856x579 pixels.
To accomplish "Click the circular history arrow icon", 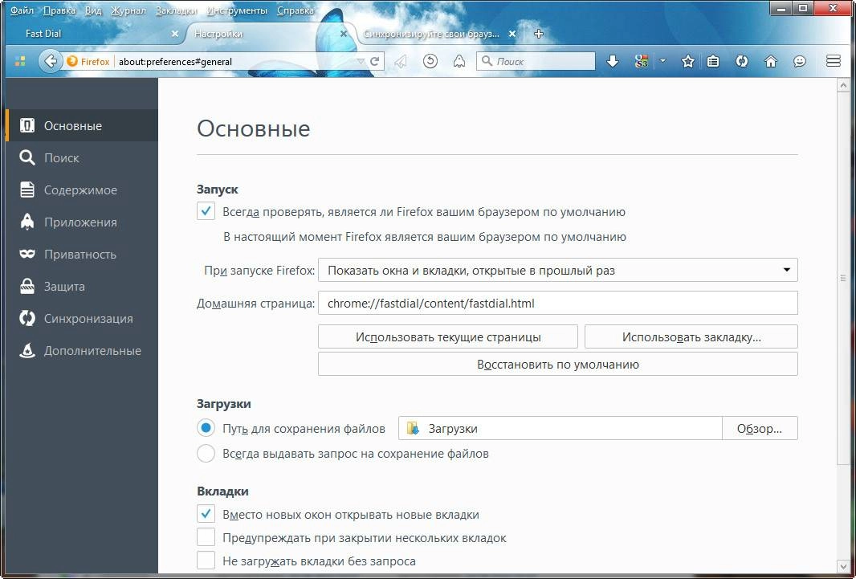I will pyautogui.click(x=430, y=61).
